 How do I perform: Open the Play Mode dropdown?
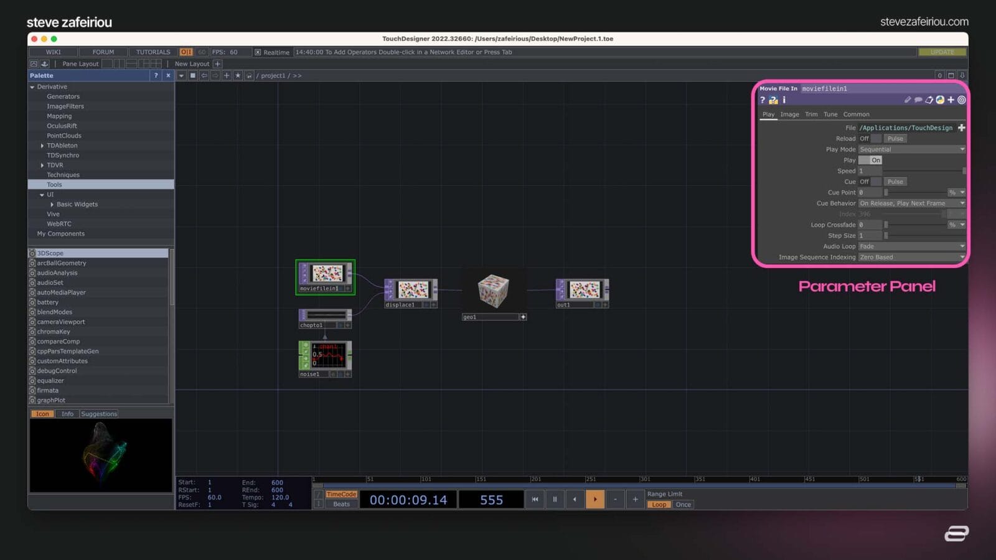point(911,149)
